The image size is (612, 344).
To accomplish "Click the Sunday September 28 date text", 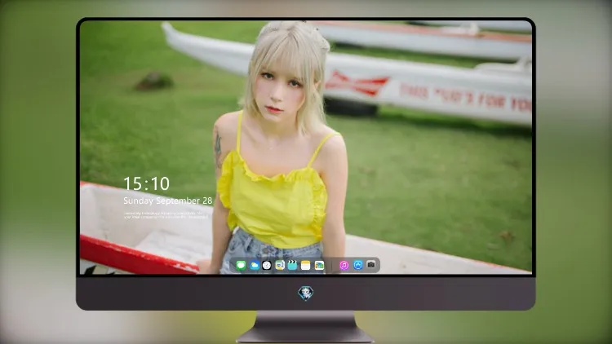I will pyautogui.click(x=168, y=201).
